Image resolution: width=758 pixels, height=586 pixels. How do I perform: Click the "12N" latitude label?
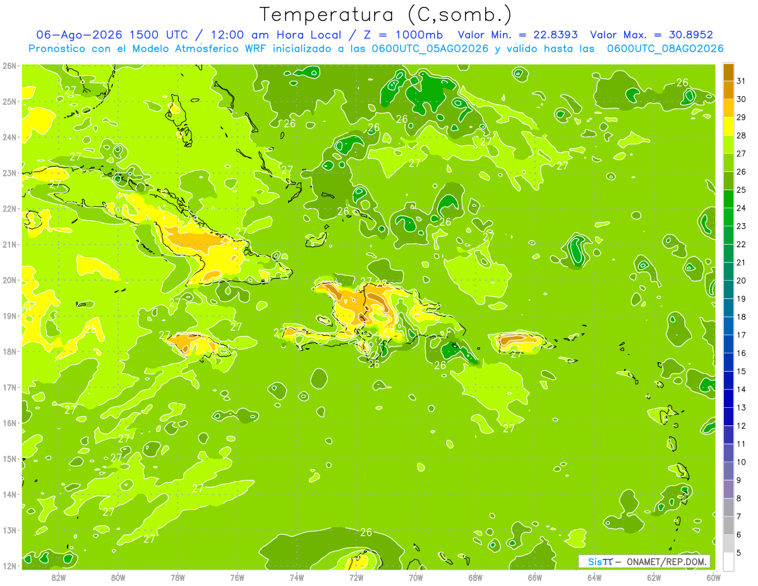(x=9, y=566)
